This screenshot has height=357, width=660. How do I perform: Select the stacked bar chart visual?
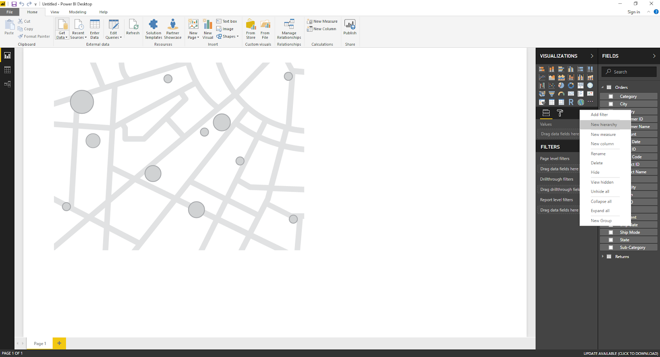pyautogui.click(x=542, y=69)
